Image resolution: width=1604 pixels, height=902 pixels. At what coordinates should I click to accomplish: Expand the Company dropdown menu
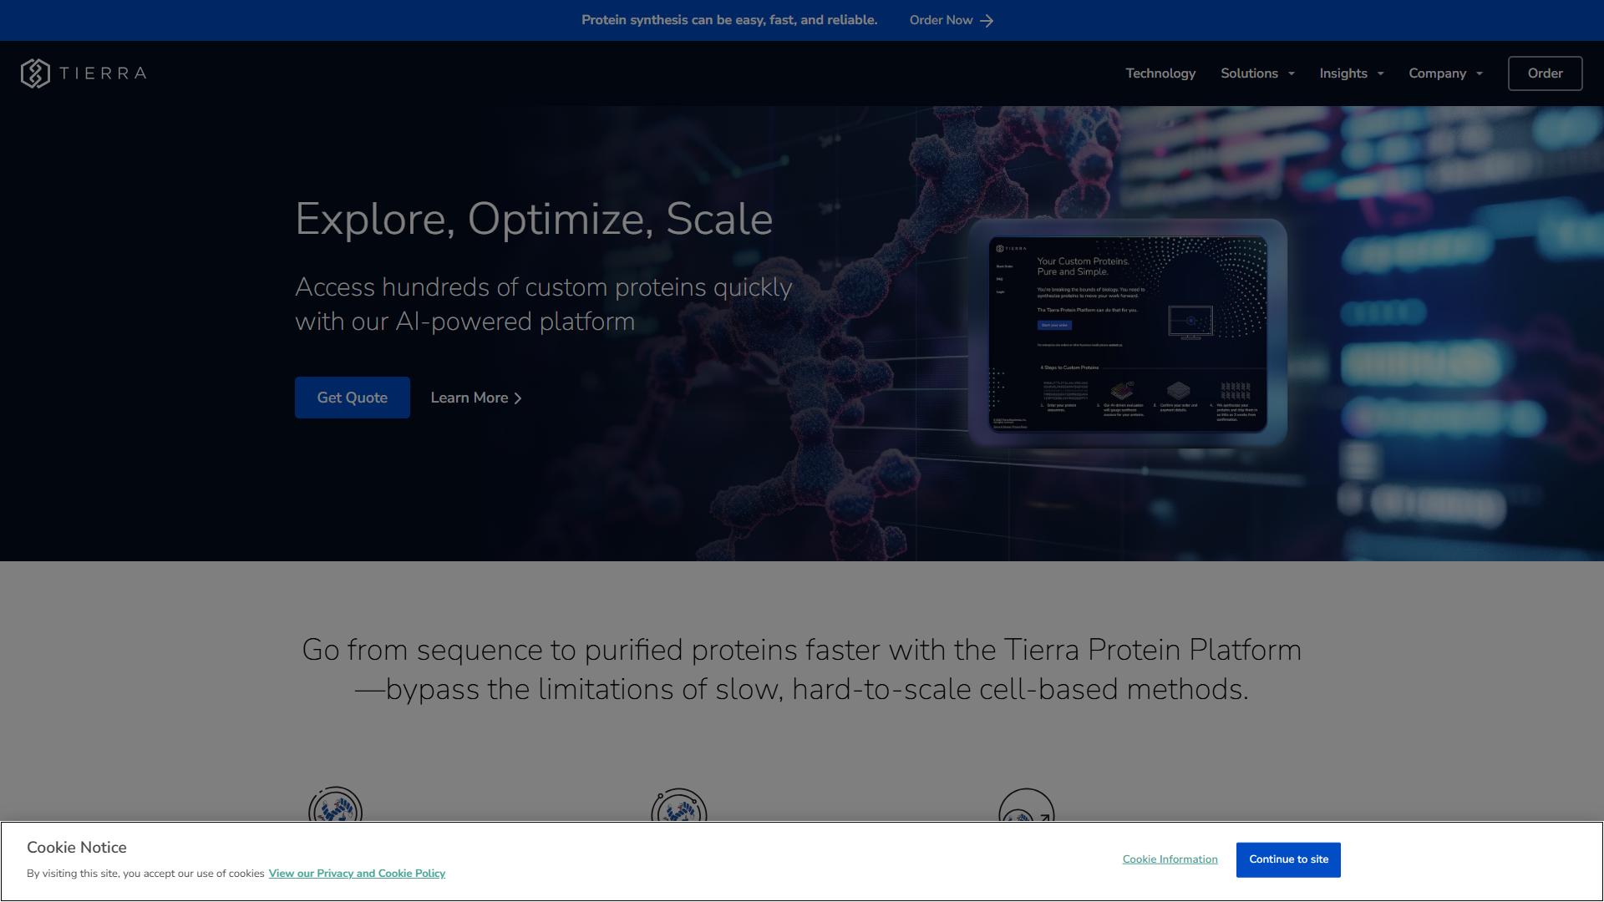[1446, 73]
